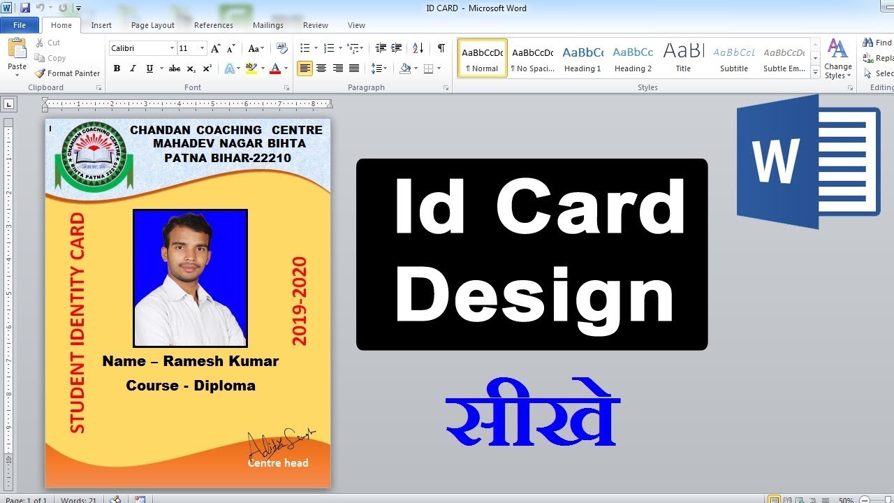
Task: Redo using the quick access toolbar
Action: pyautogui.click(x=63, y=8)
